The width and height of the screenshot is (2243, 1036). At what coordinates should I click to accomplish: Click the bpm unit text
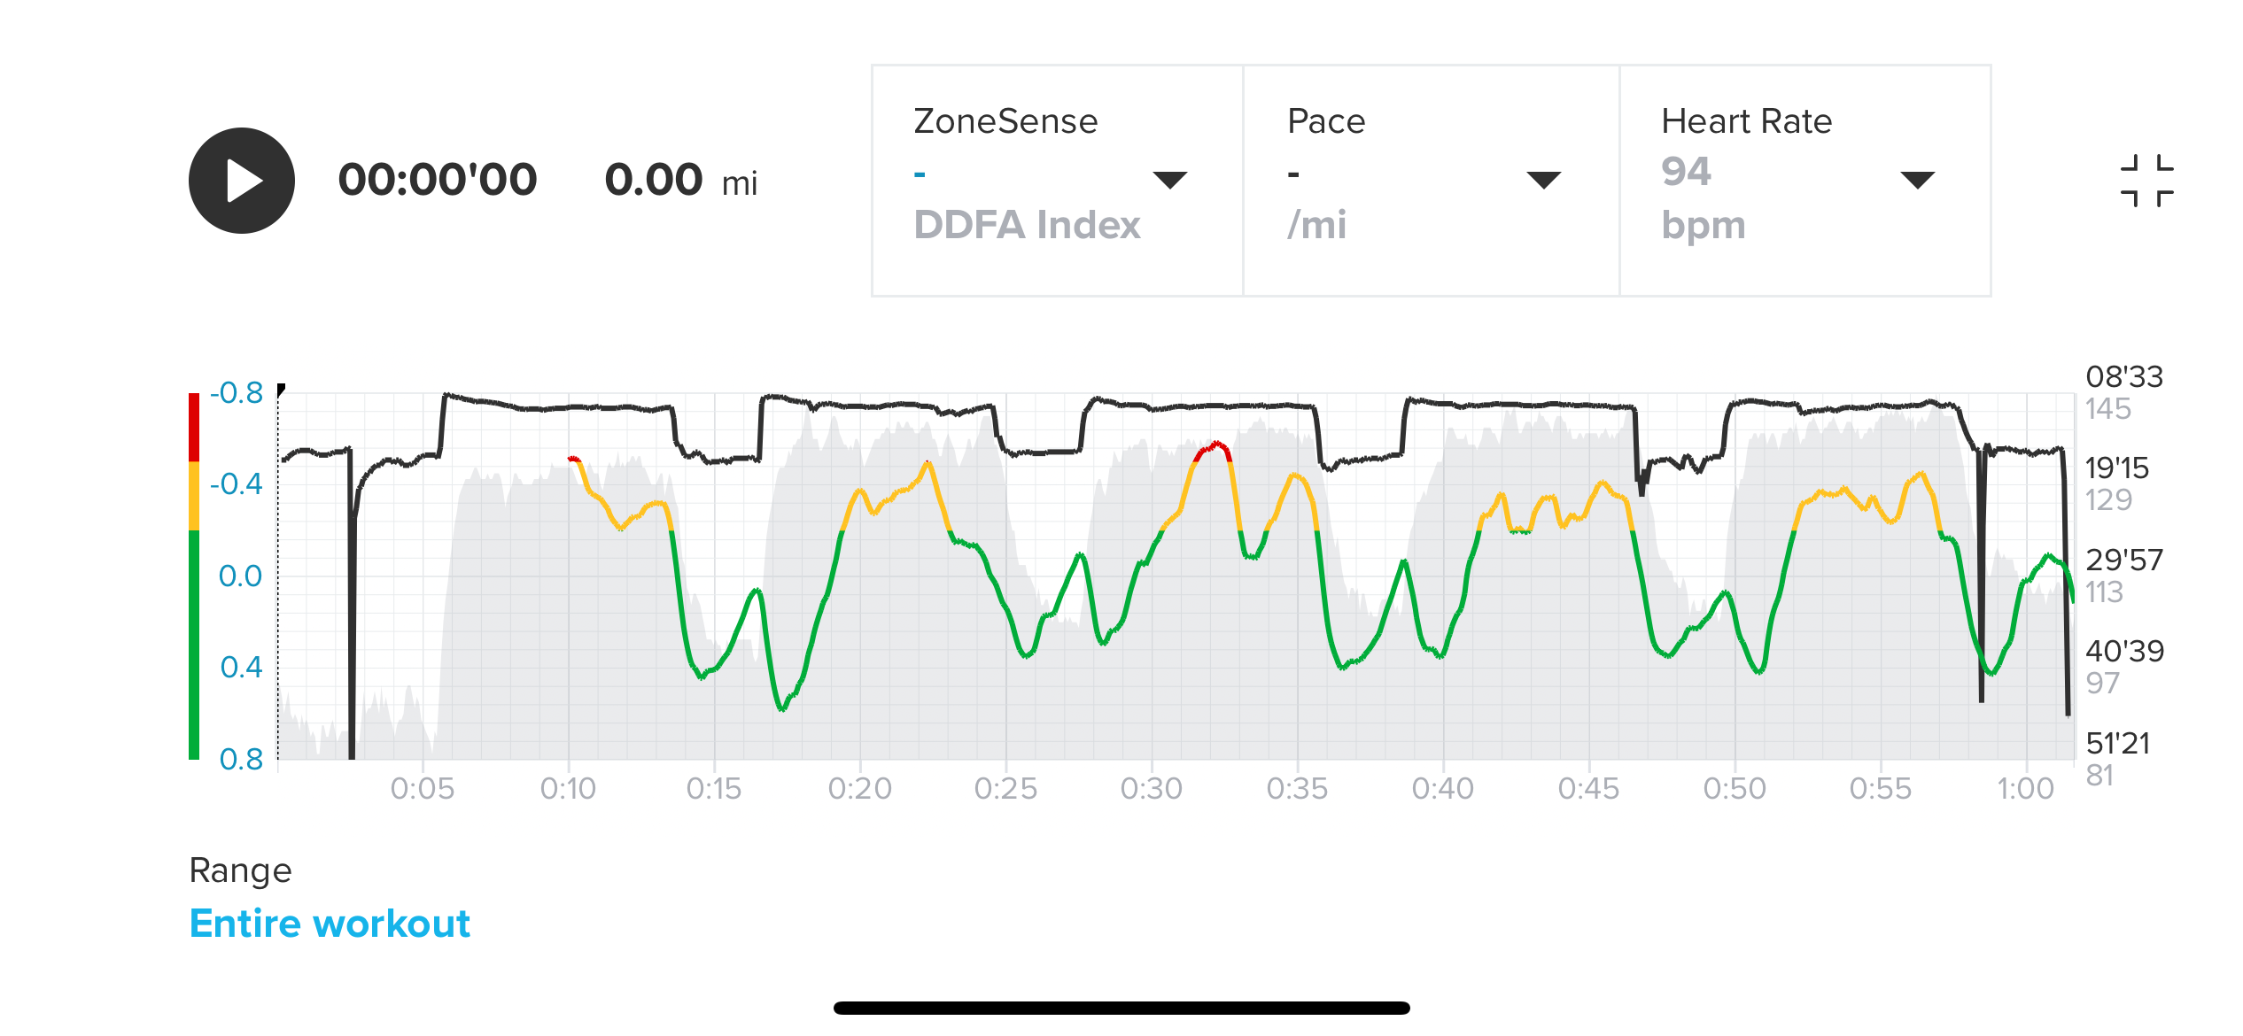point(1703,227)
